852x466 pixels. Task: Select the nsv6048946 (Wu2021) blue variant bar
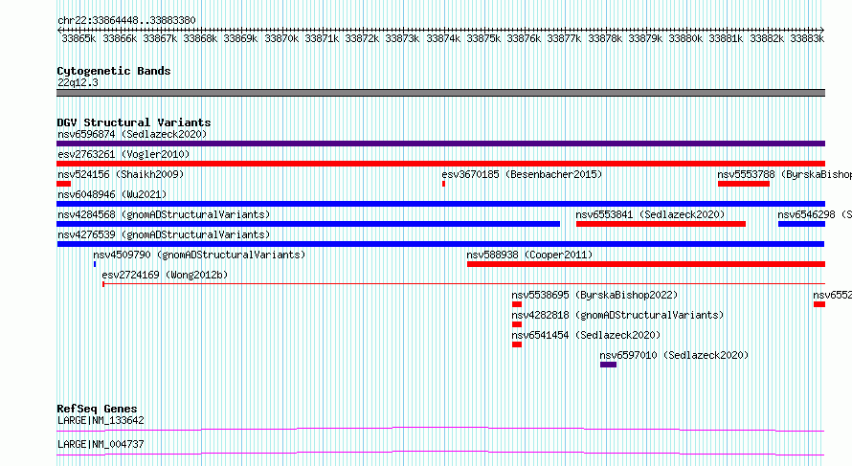[440, 204]
